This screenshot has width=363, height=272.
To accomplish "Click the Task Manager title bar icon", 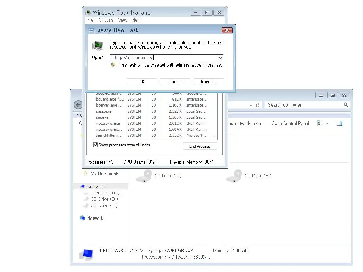I will [x=88, y=12].
